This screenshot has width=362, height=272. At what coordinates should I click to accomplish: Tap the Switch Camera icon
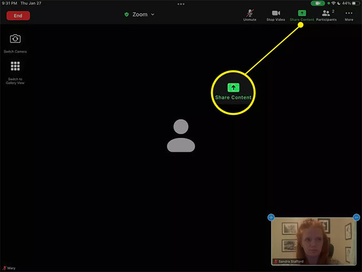click(16, 39)
